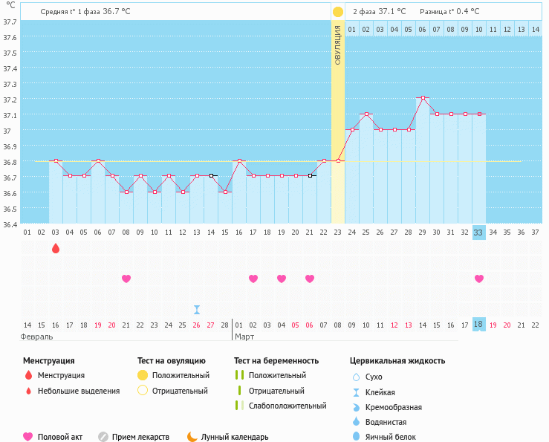Click the 'Слабоположительный' pregnancy test legend icon
The image size is (549, 442).
(239, 406)
